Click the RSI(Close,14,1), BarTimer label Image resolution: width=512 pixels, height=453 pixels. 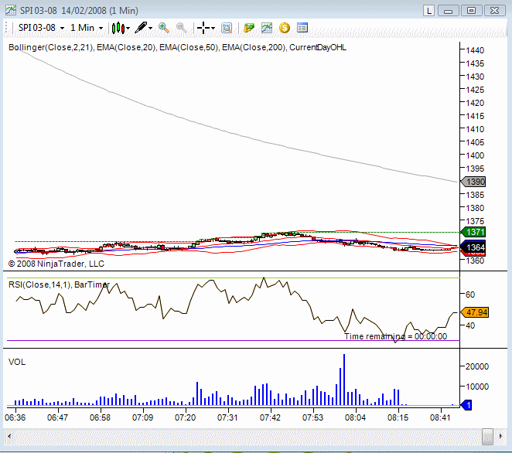[x=59, y=284]
